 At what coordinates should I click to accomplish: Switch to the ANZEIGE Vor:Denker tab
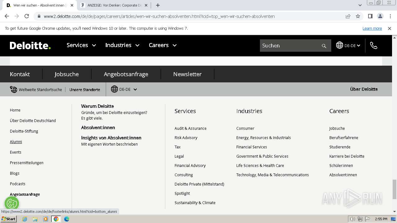(114, 5)
